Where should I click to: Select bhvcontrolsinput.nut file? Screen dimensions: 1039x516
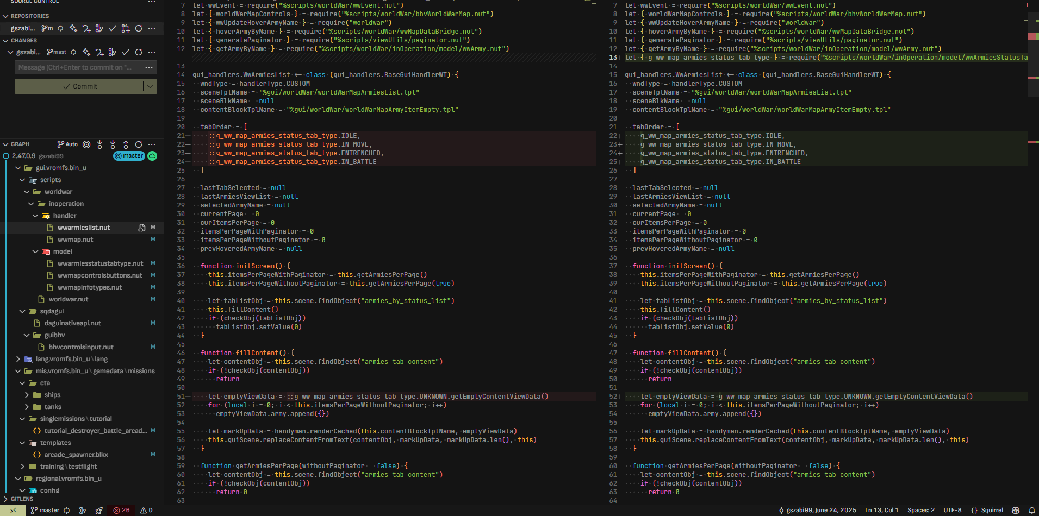81,347
